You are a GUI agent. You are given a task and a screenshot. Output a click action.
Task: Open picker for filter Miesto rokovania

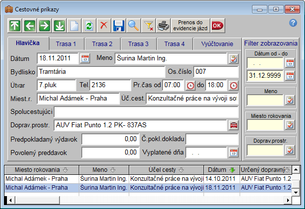pyautogui.click(x=290, y=125)
